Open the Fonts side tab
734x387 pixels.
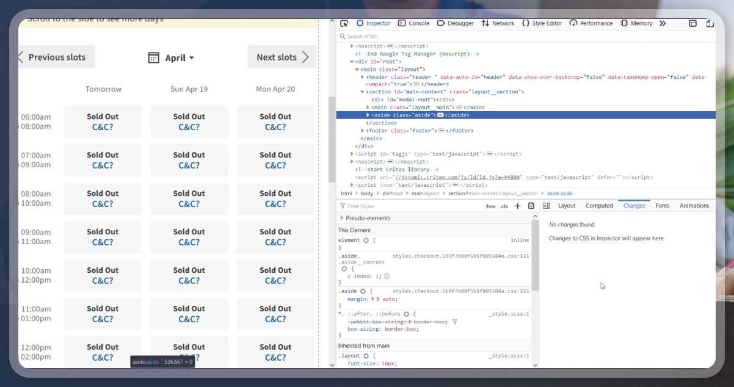point(662,206)
